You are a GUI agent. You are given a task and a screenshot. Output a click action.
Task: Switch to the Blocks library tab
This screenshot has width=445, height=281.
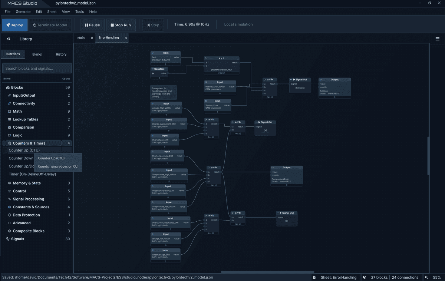[37, 54]
